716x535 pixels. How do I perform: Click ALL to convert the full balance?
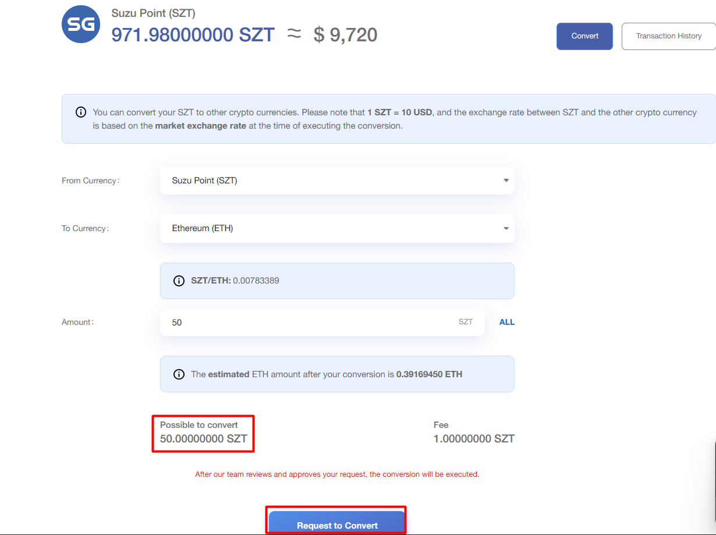pos(506,322)
